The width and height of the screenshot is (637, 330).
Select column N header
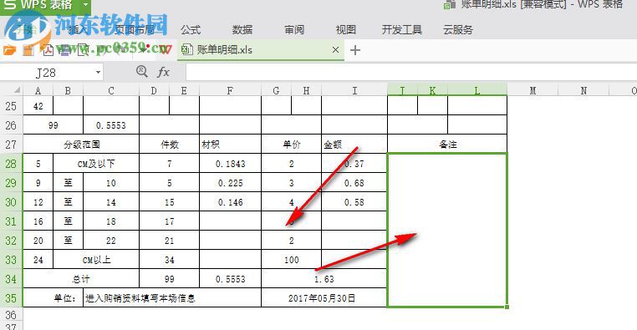coord(583,90)
